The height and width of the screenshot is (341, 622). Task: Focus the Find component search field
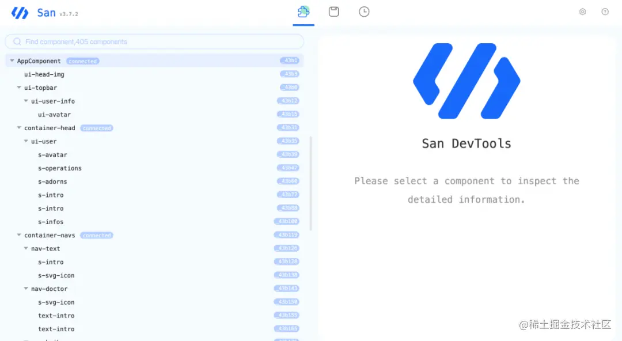[154, 41]
